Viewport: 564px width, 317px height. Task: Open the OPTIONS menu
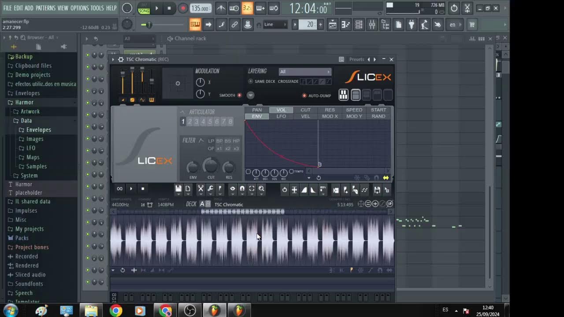pos(80,8)
